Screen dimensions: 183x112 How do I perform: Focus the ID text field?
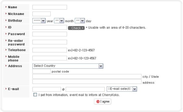point(50,27)
